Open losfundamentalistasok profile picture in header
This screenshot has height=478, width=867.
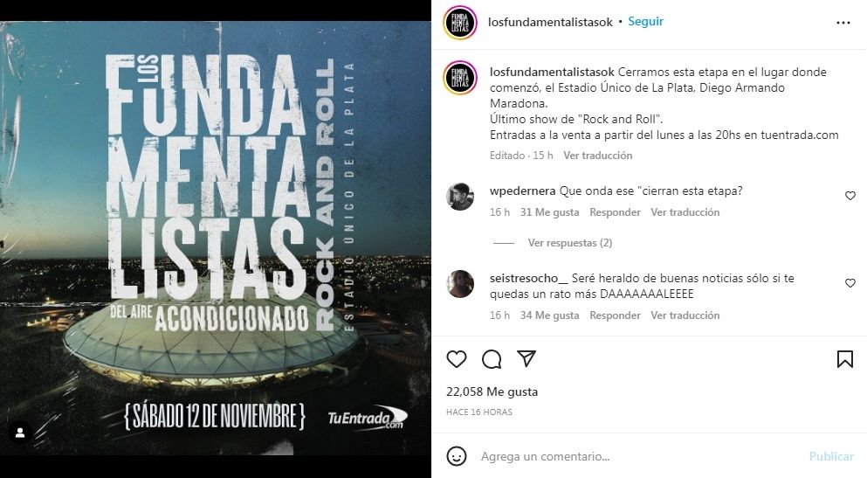[x=460, y=22]
